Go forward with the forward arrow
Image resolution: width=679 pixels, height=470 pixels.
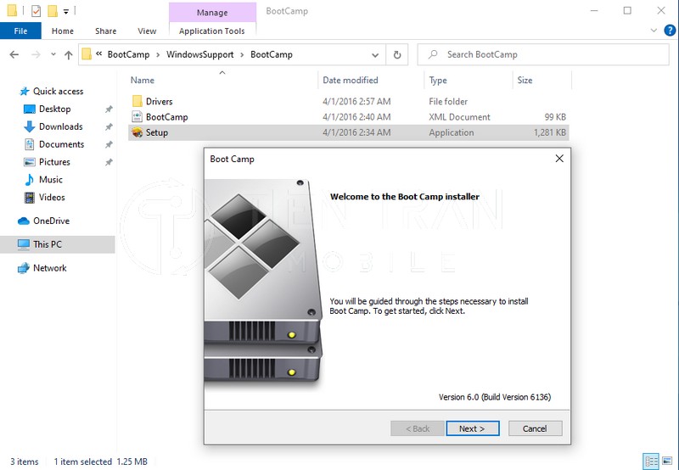(36, 54)
